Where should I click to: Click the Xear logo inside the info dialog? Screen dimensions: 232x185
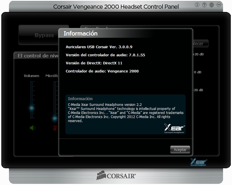[174, 128]
